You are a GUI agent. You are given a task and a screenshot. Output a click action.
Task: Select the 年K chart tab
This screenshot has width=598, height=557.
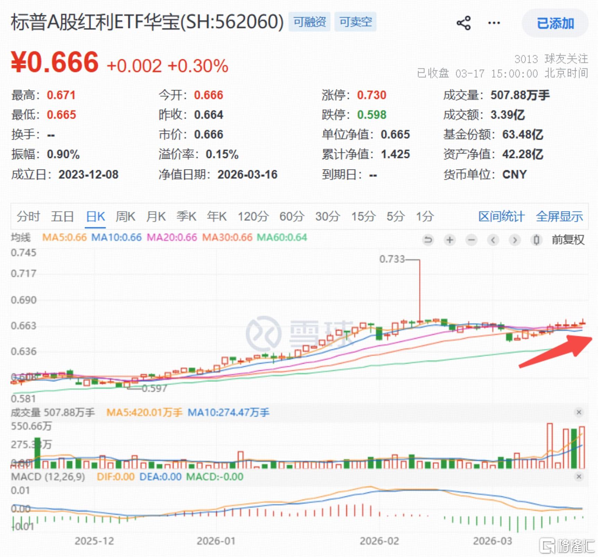point(217,216)
